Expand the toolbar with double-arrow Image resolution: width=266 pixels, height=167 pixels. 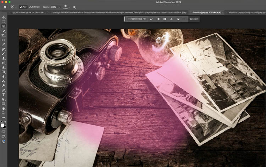click(2, 11)
